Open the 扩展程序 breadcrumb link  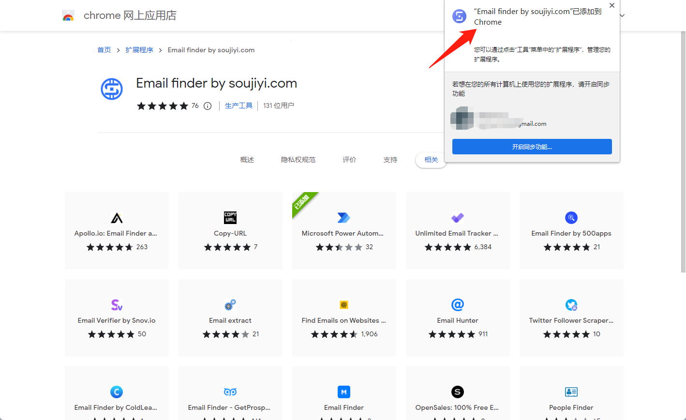139,50
